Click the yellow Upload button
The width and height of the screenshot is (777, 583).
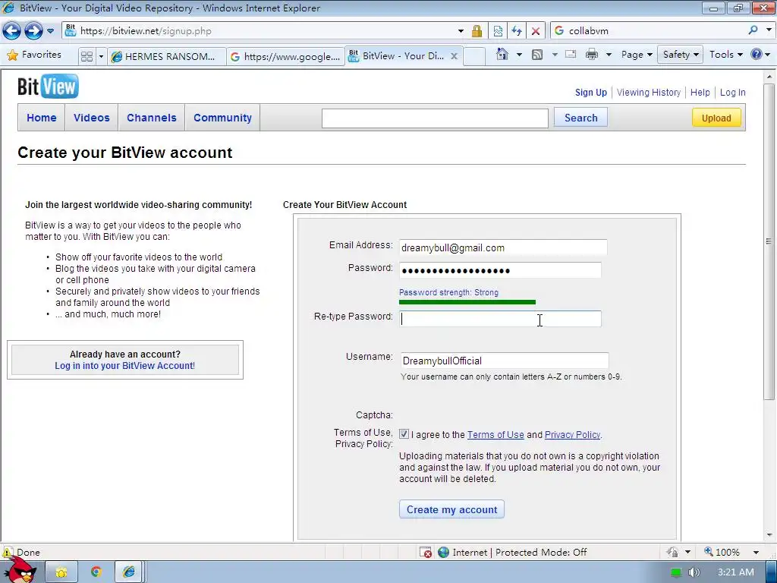(716, 118)
